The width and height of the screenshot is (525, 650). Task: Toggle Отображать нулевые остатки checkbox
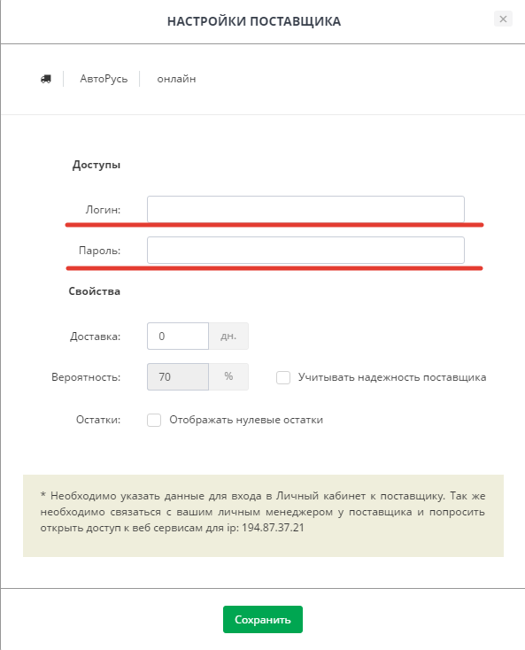coord(154,420)
